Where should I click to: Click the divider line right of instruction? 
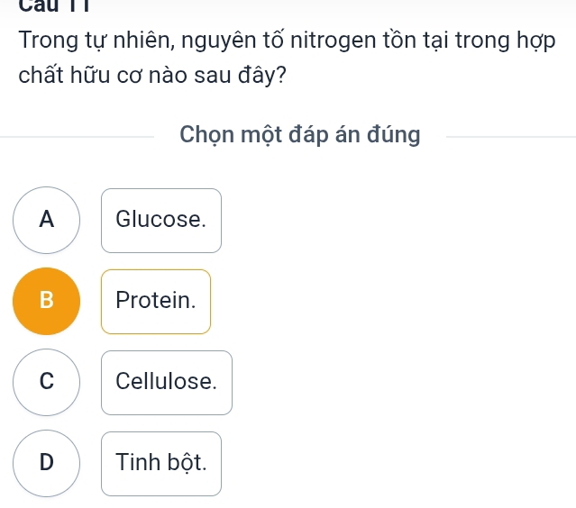pos(509,137)
